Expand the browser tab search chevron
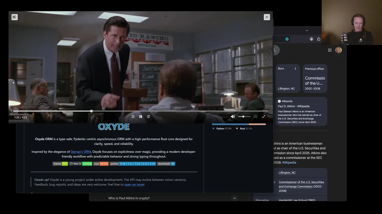Image resolution: width=382 pixels, height=214 pixels. (307, 31)
